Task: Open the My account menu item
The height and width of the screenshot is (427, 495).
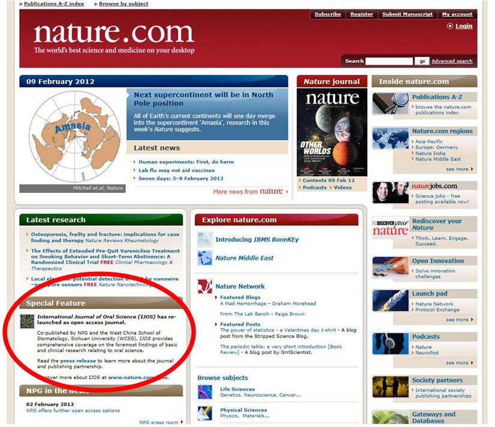Action: 457,14
